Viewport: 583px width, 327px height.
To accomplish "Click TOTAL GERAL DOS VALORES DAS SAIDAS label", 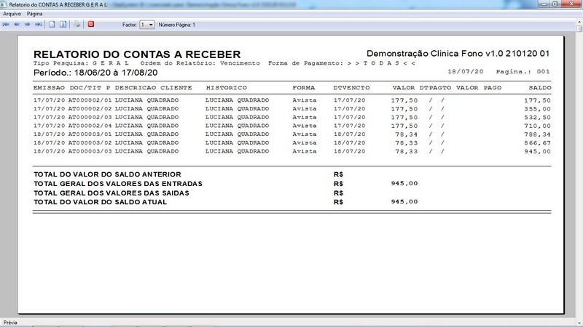I will click(x=111, y=193).
